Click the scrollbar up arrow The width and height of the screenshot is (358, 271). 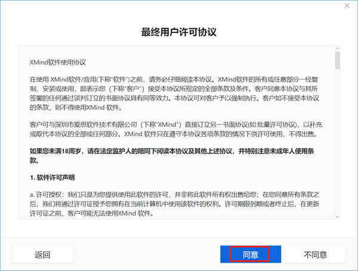point(337,48)
